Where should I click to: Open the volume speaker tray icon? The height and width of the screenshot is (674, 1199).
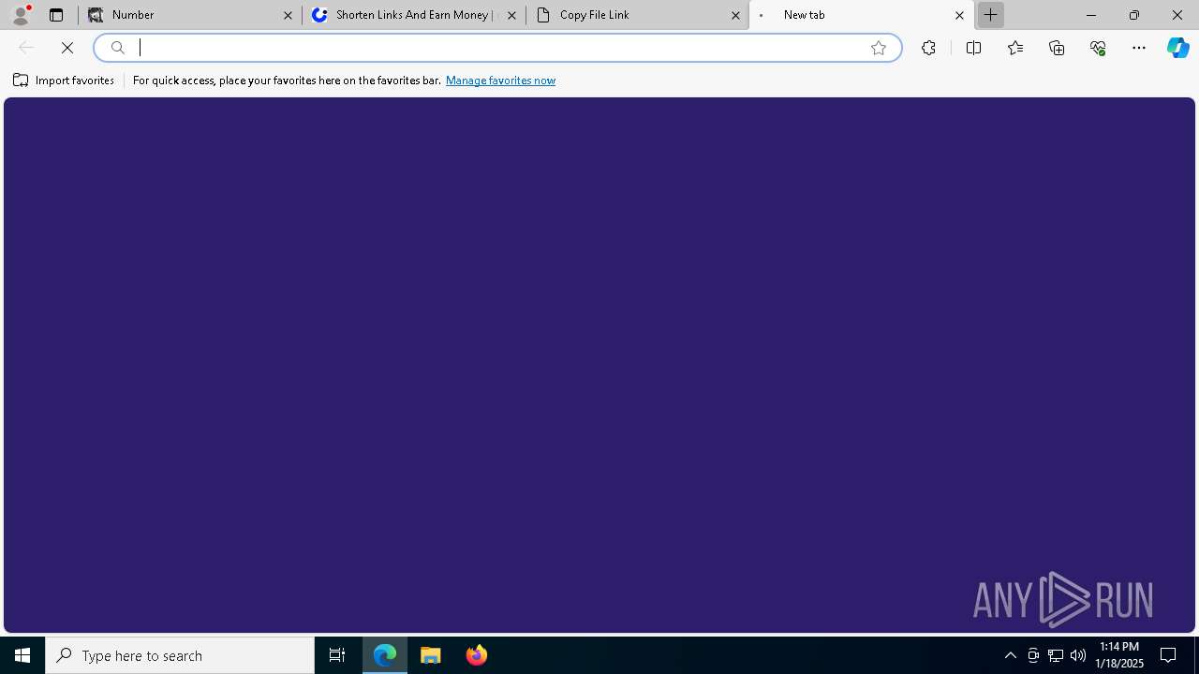[1078, 655]
